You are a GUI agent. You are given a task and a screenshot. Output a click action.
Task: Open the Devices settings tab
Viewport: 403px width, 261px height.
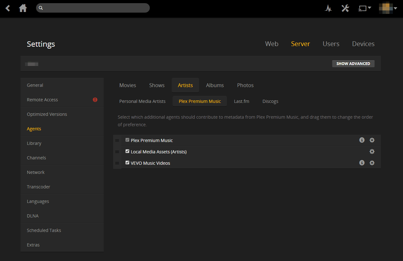[x=363, y=44]
